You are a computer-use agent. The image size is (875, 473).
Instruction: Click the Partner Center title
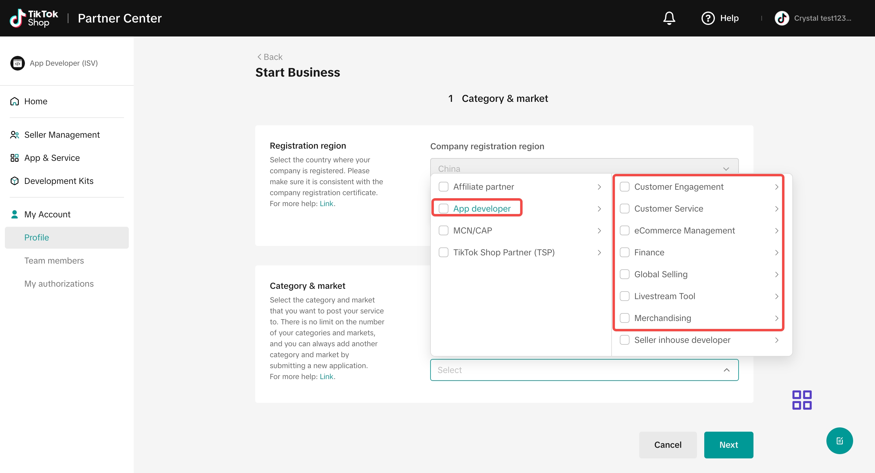point(120,18)
